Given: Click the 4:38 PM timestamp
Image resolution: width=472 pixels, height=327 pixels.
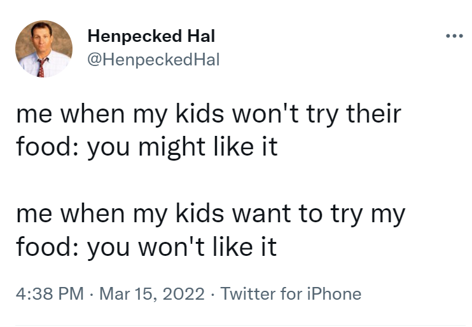Looking at the screenshot, I should click(49, 293).
